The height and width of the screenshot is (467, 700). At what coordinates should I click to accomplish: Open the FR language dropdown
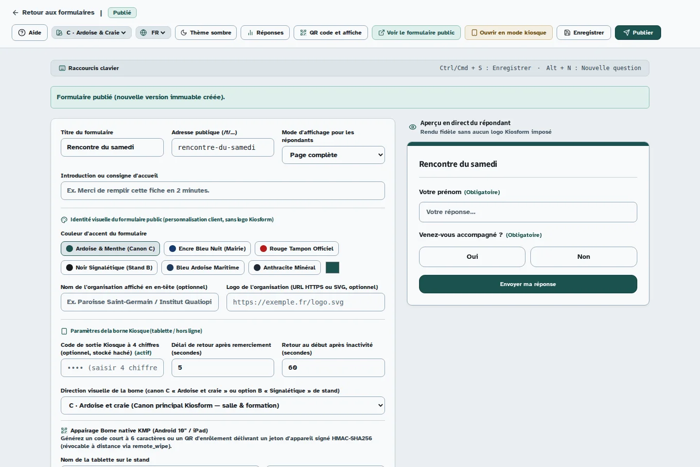coord(153,33)
